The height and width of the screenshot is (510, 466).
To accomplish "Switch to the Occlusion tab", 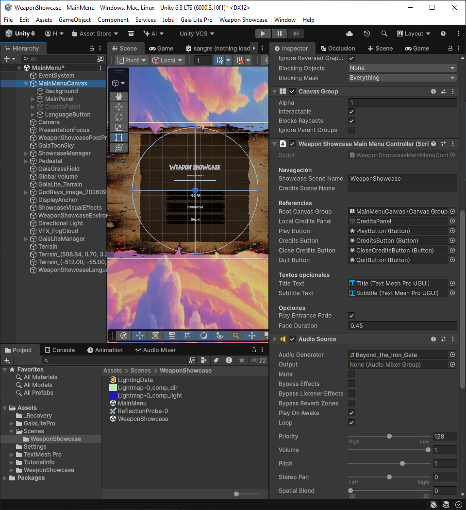I will [338, 48].
